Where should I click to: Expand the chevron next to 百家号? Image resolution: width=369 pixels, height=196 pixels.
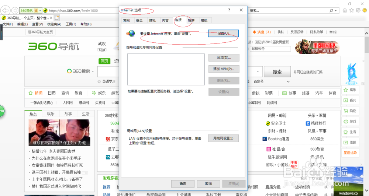288,81
